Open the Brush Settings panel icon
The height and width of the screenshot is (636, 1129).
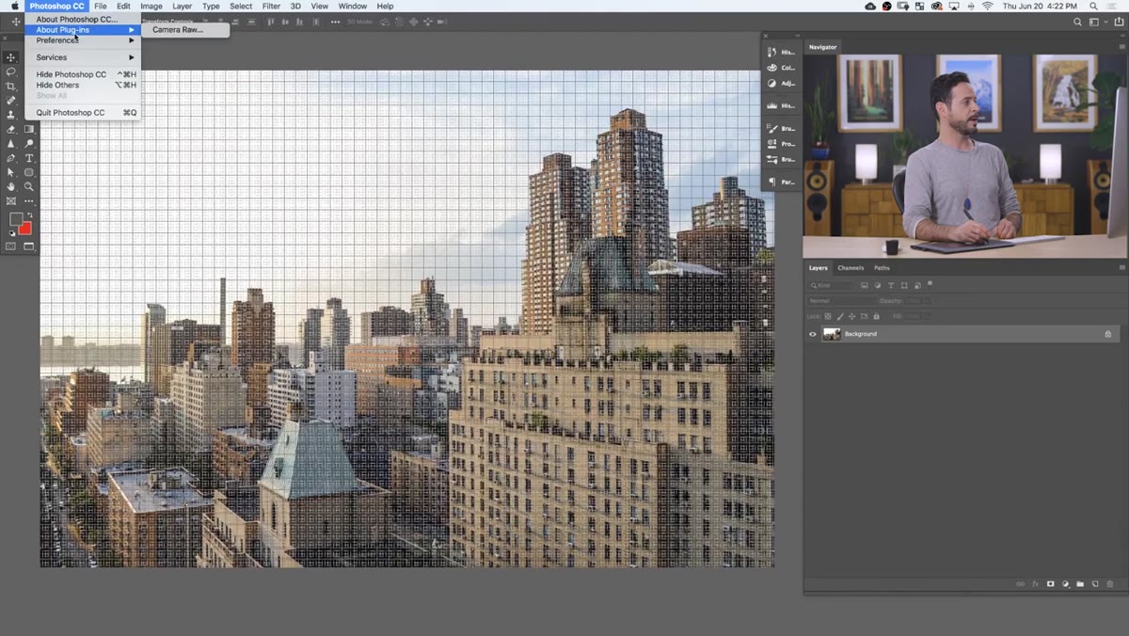coord(772,159)
